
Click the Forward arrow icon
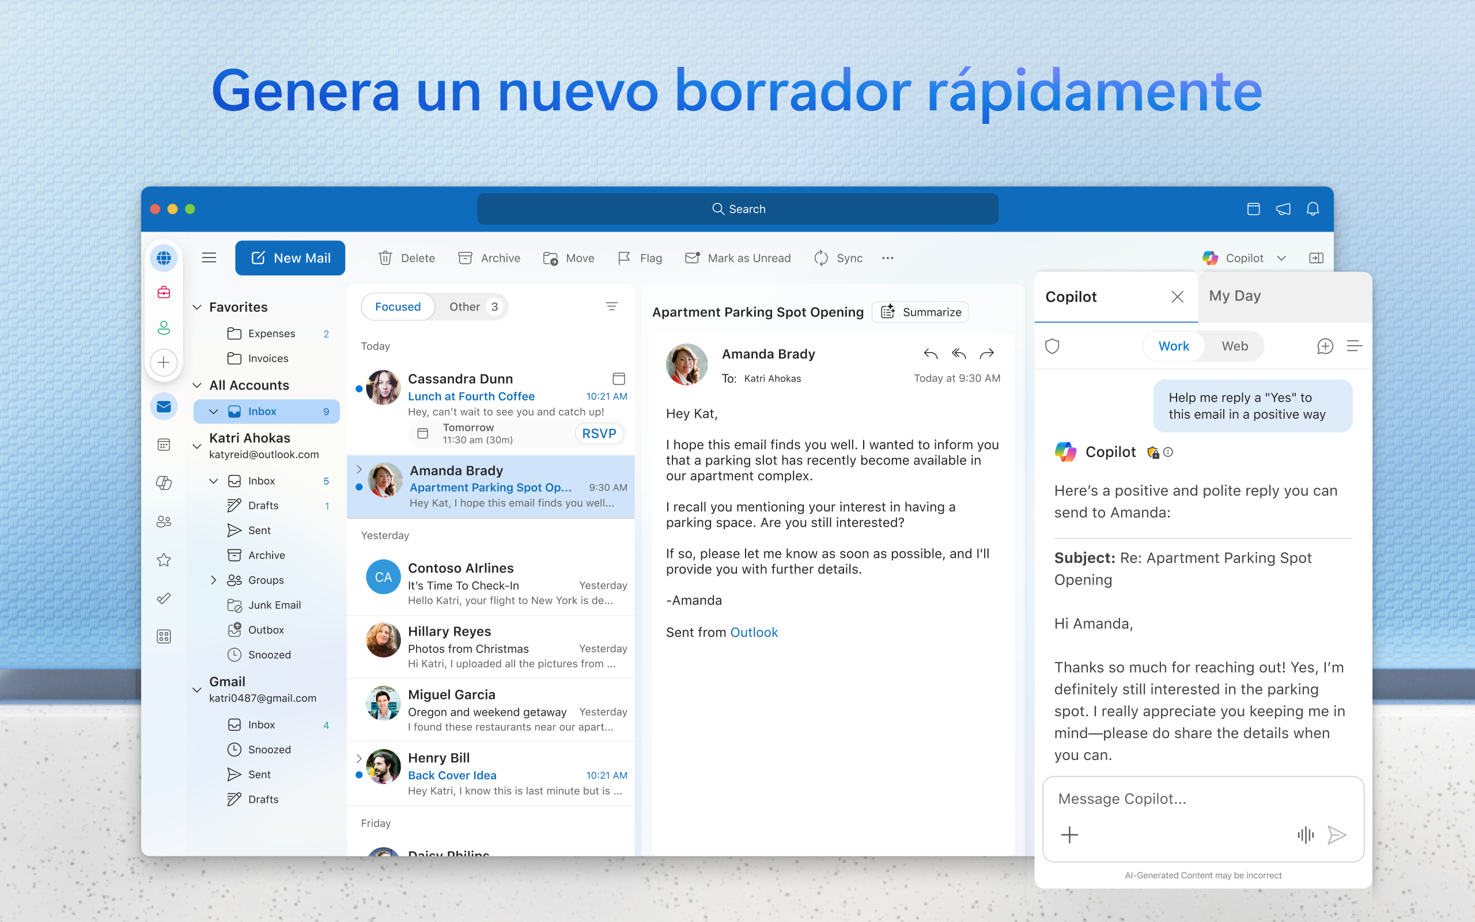(987, 354)
